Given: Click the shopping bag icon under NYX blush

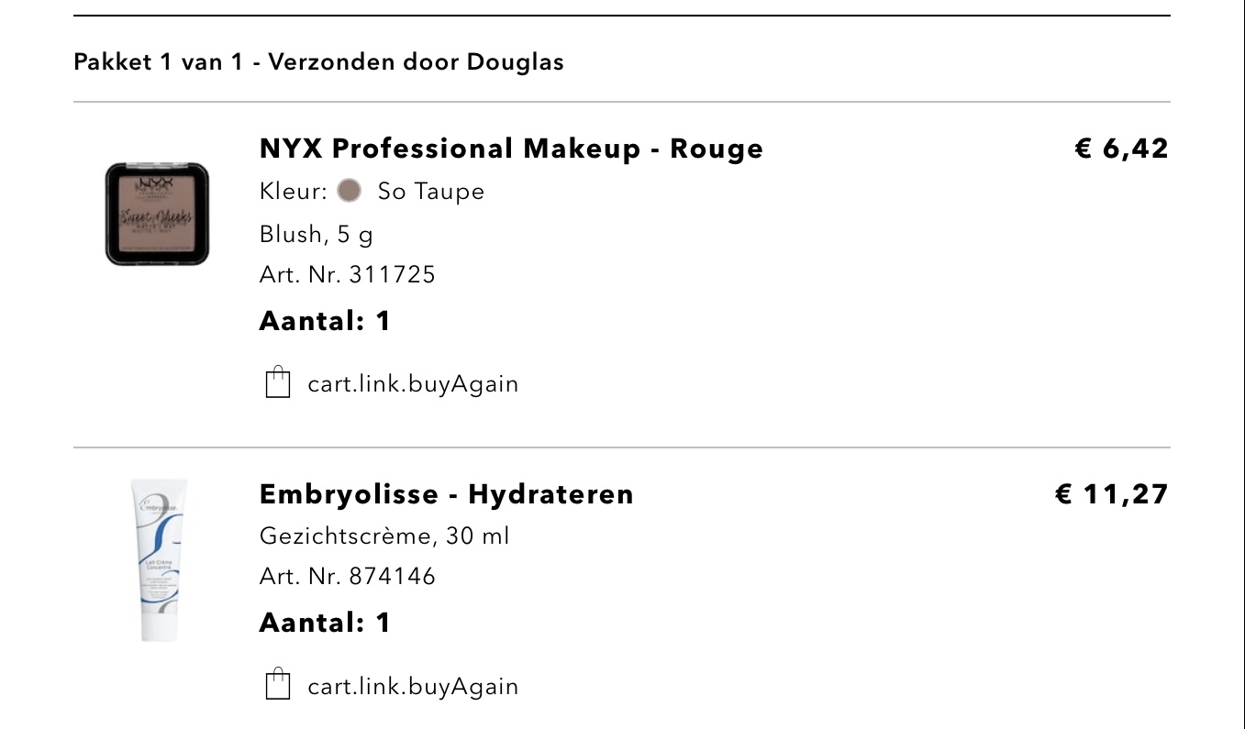Looking at the screenshot, I should click(277, 382).
